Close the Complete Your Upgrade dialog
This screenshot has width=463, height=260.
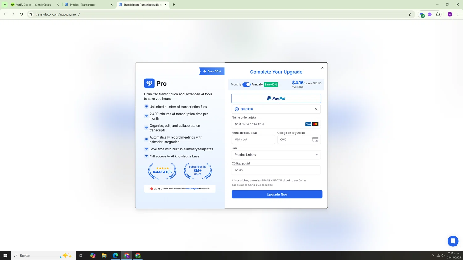[x=323, y=68]
